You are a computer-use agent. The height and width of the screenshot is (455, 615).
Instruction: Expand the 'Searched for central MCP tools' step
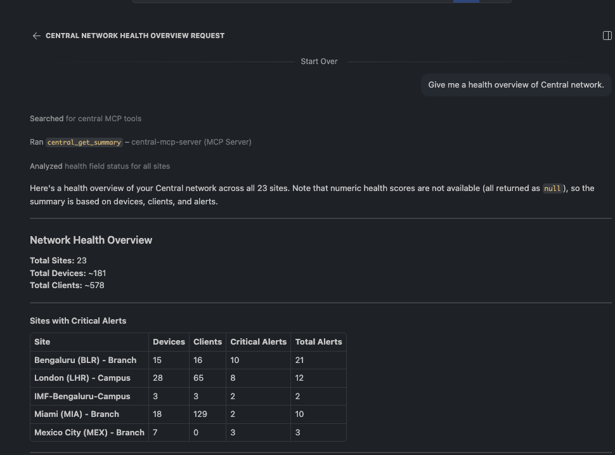(x=86, y=118)
